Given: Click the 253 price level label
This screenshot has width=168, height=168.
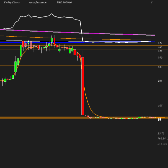Looking at the screenshot, I should coord(160,81).
